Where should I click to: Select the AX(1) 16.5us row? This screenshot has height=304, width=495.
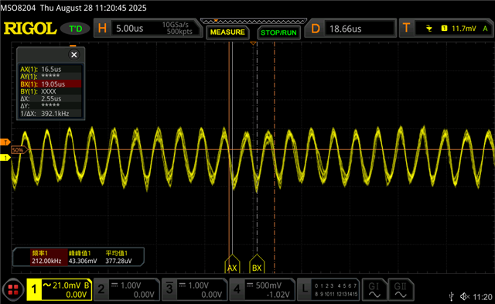(50, 69)
